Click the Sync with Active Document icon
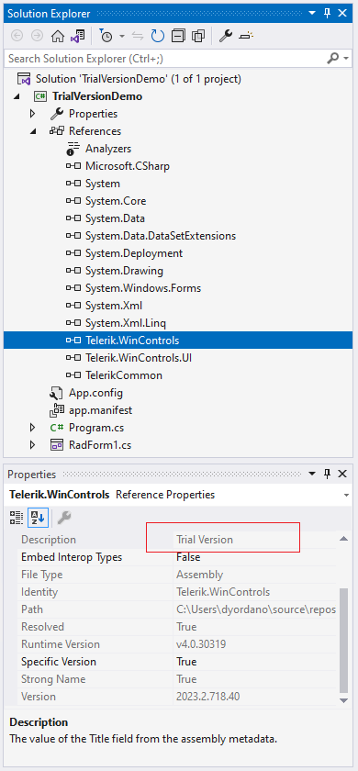The width and height of the screenshot is (358, 771). pos(138,36)
